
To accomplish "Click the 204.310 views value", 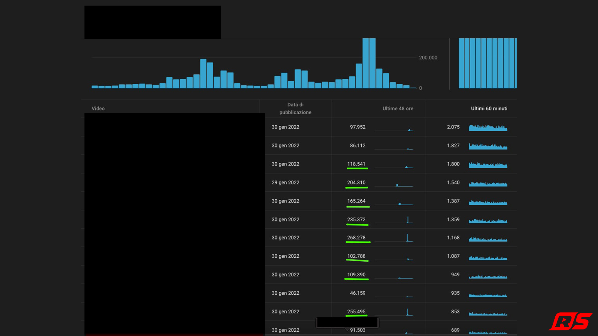I will (x=356, y=183).
